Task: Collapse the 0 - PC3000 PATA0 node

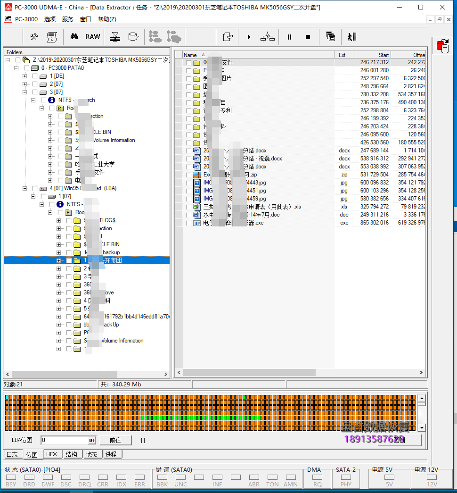Action: coord(16,68)
